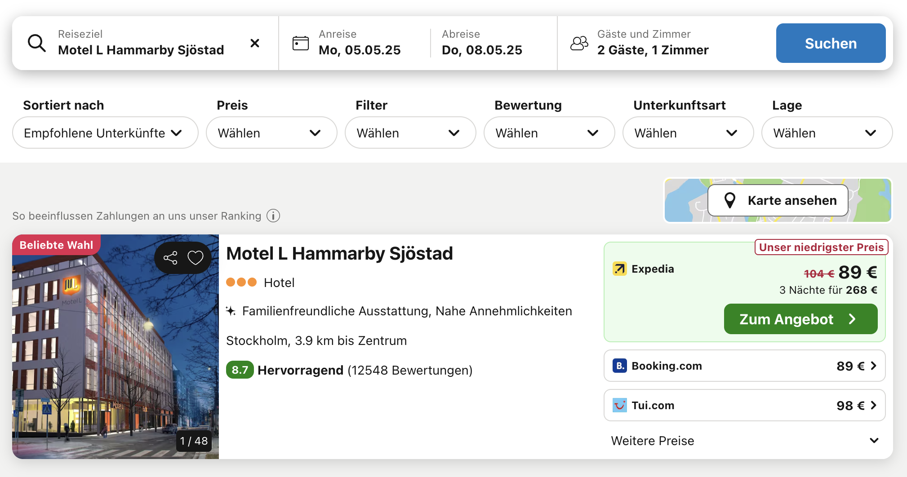Screen dimensions: 907x477
Task: Click the sparkle icon before Familienfreundliche Ausstattung
Action: coord(231,311)
